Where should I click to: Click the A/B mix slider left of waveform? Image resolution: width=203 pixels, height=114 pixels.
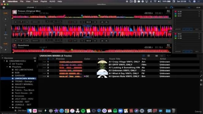6,31
